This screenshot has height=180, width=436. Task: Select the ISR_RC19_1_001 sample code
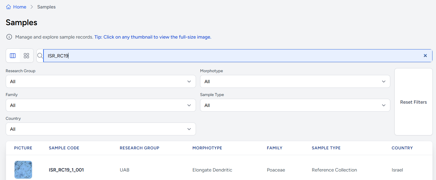tap(66, 170)
